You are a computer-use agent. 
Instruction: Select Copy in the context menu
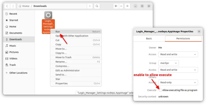[76, 44]
